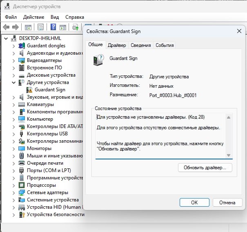Expand the Программные устройства node
Screen dimensions: 247x232
(14, 178)
